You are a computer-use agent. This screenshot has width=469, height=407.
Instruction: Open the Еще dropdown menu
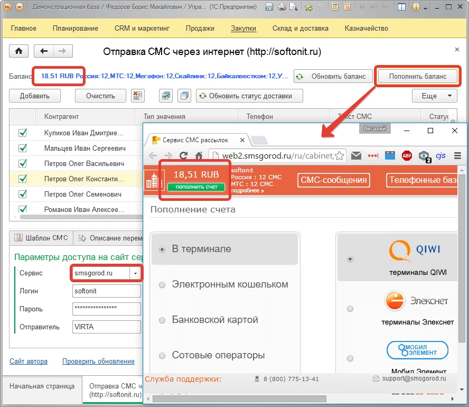tap(434, 96)
